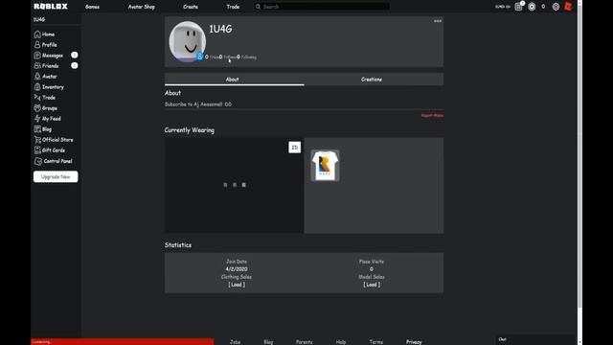Open the notifications feed icon in header
613x345 pixels.
[x=518, y=7]
